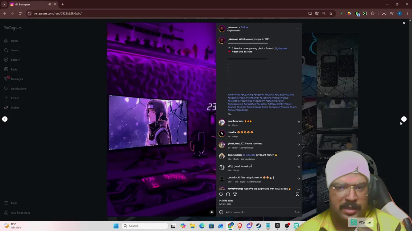Go to next post arrow

404,119
